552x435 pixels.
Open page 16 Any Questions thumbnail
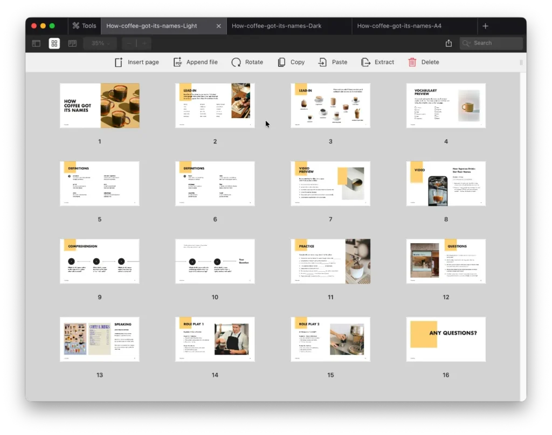[446, 339]
